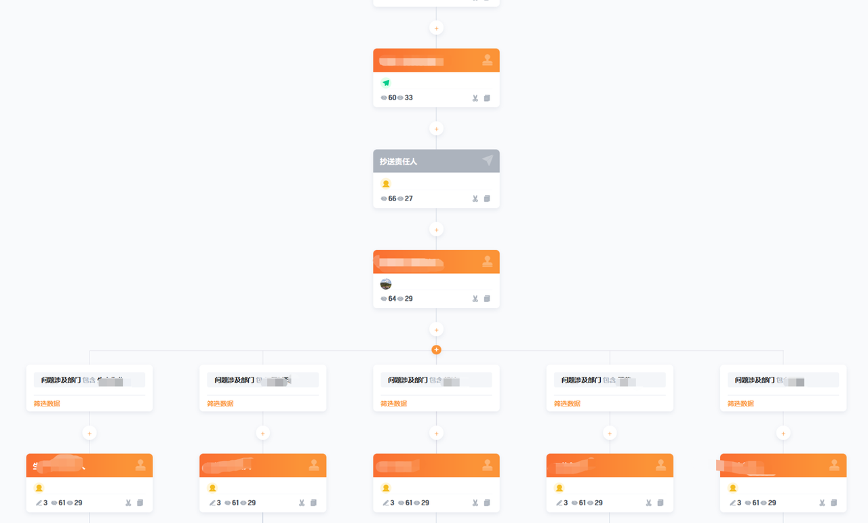
Task: Add node with plus above 抄送责任人
Action: pyautogui.click(x=436, y=129)
